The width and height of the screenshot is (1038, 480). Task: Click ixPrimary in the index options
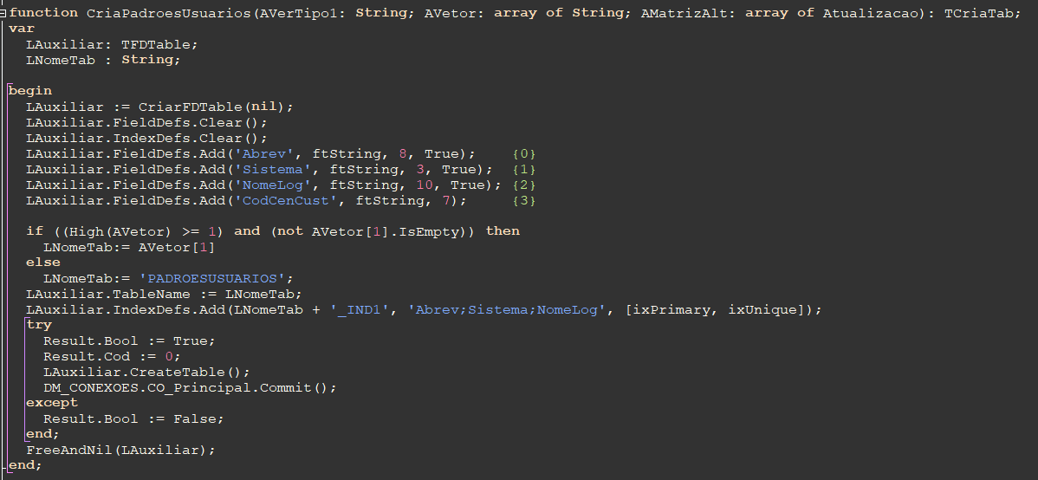[x=672, y=309]
